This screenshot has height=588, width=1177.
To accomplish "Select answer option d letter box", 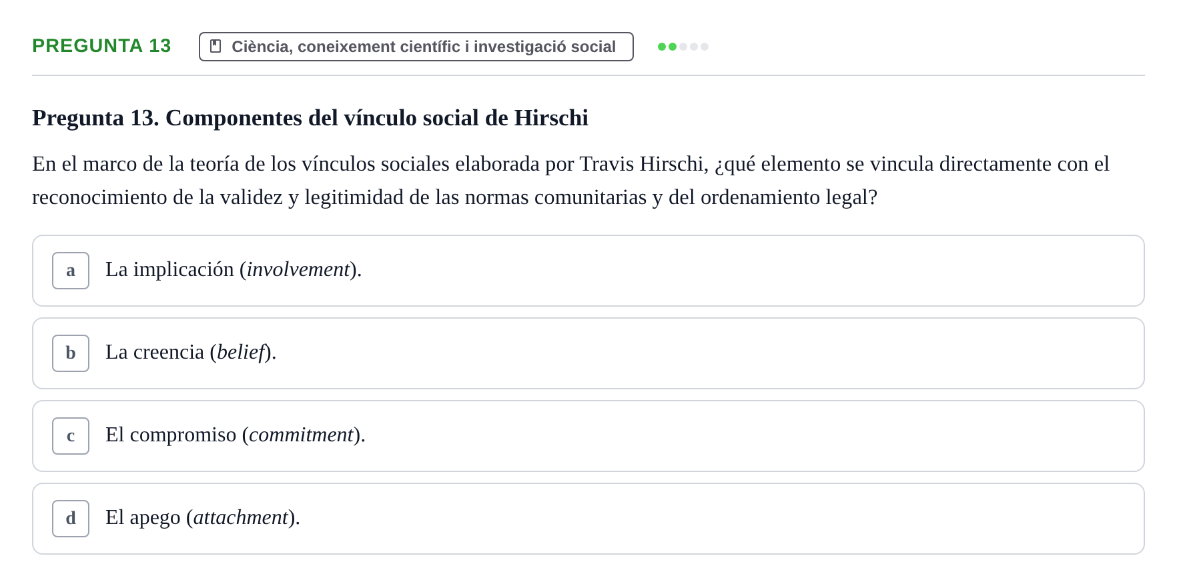I will coord(71,519).
